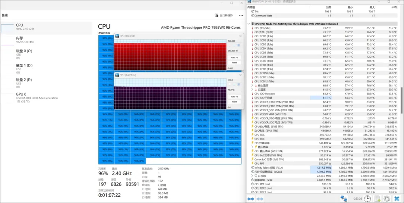This screenshot has width=404, height=203.
Task: Select the Core+SoC 功率 (SVI3 TFN) row
Action: pos(323,160)
